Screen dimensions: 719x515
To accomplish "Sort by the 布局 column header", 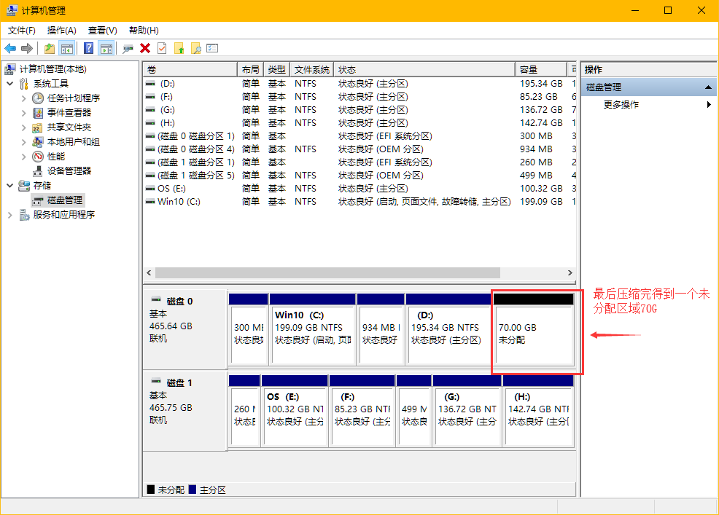I will (x=250, y=70).
